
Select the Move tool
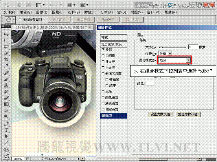pyautogui.click(x=6, y=34)
